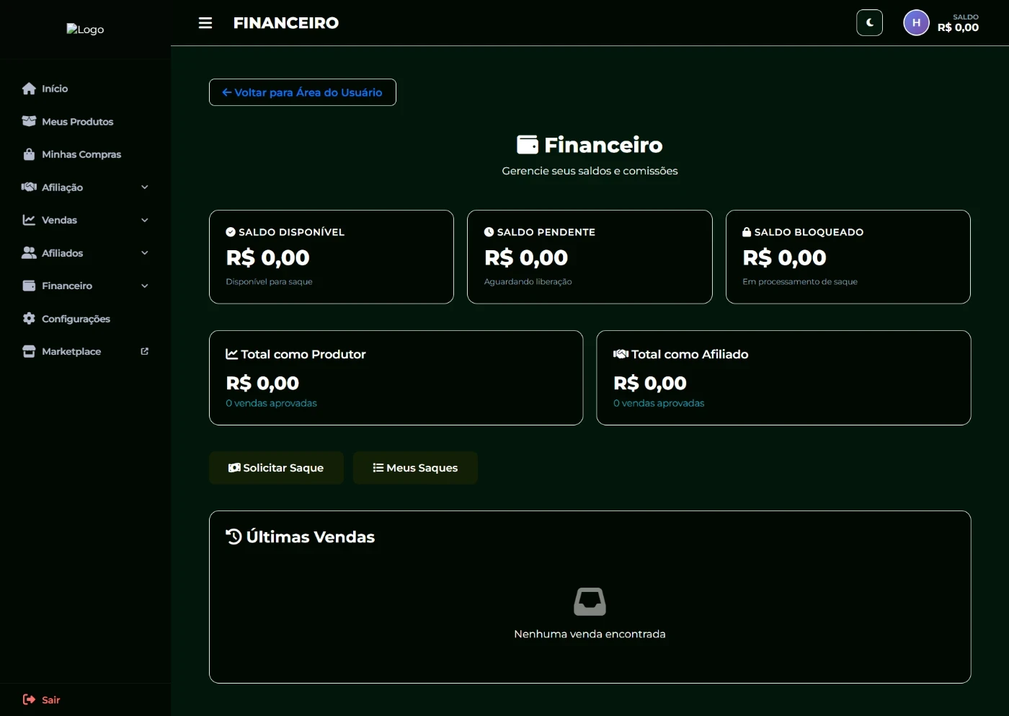1009x716 pixels.
Task: Click the Logo image in sidebar
Action: 85,30
